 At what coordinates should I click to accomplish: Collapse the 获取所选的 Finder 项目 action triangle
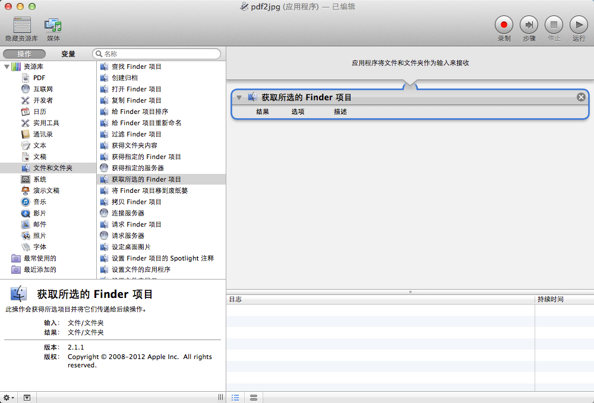click(239, 97)
